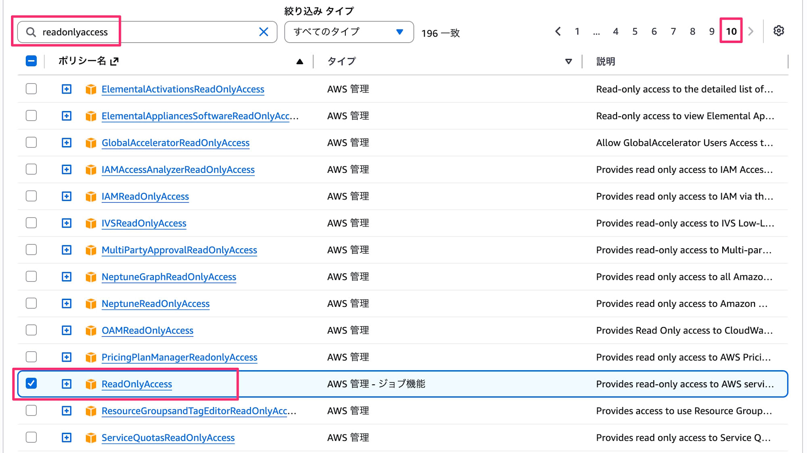This screenshot has width=807, height=453.
Task: Expand MultiPartyApprovalReadOnlyAccess policy details
Action: click(x=67, y=250)
